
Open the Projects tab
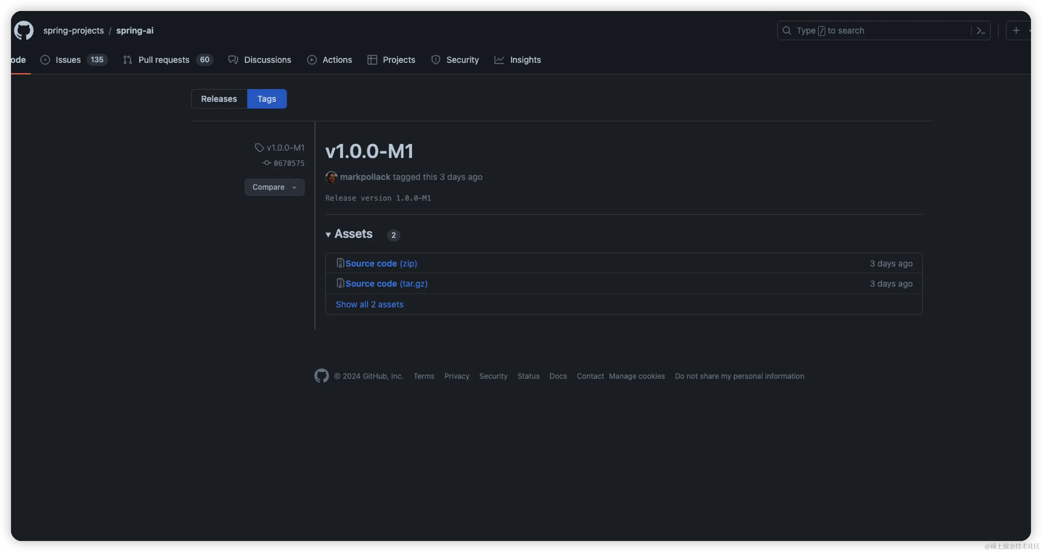[391, 60]
